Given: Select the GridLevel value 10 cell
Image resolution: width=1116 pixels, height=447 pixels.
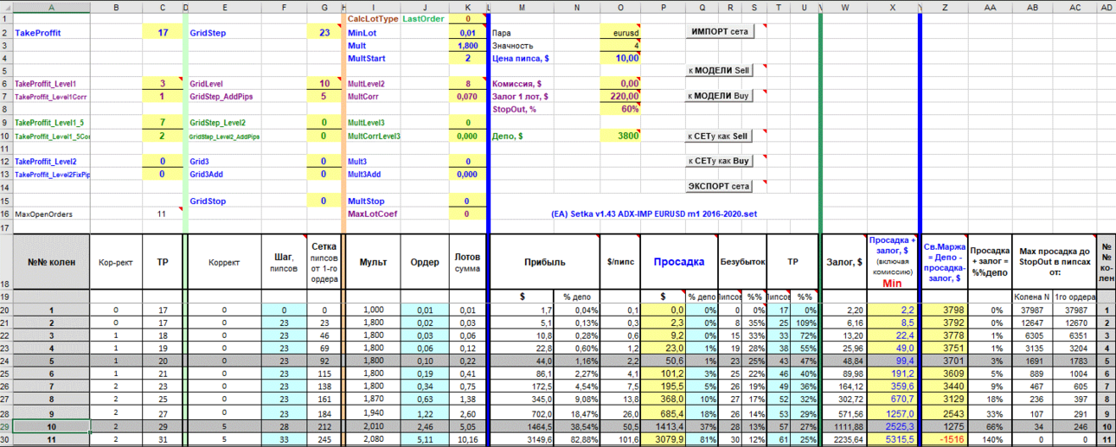Looking at the screenshot, I should [324, 84].
